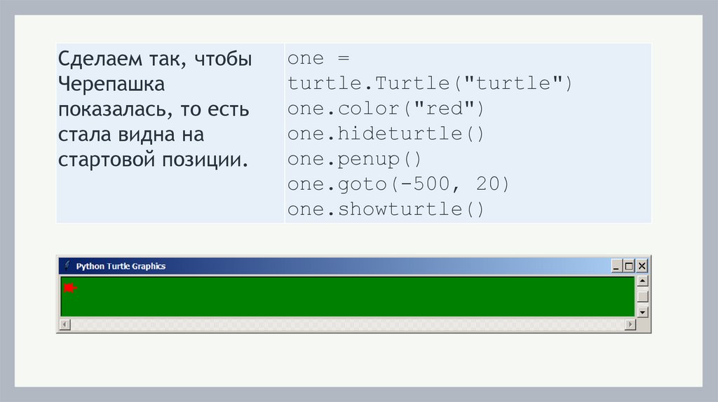Click the vertical scrollbar down arrow
The image size is (718, 402).
642,312
